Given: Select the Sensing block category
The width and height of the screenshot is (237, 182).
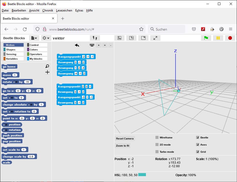Looking at the screenshot, I should coord(14,54).
